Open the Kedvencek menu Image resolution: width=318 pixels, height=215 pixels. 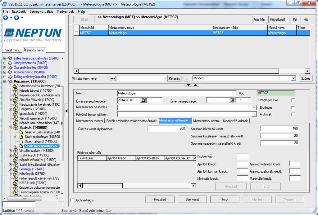pyautogui.click(x=65, y=11)
